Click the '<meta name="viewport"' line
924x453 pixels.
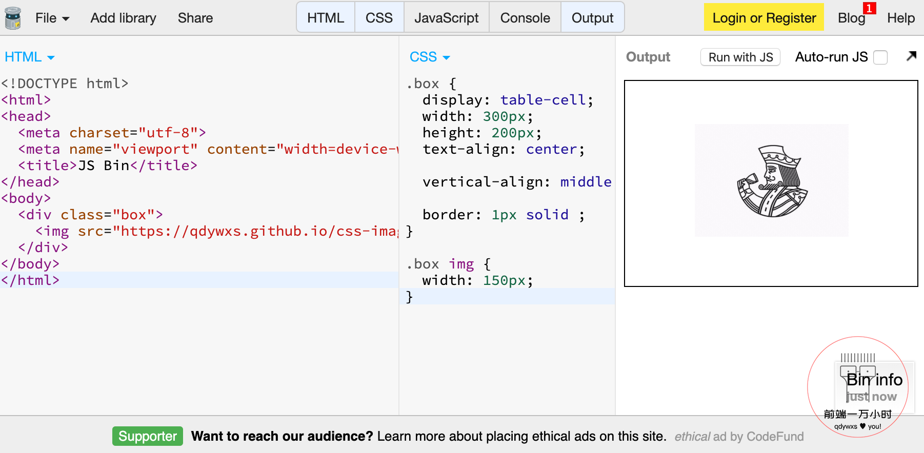pyautogui.click(x=208, y=149)
